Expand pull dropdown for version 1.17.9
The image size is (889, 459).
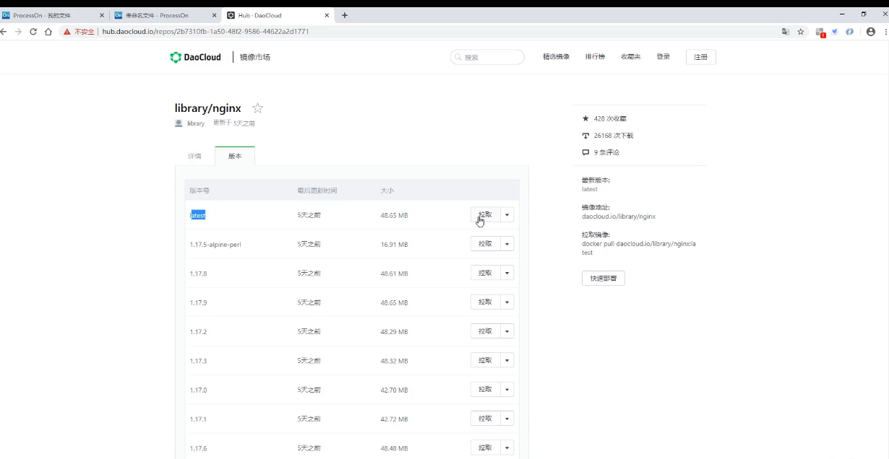(x=507, y=302)
